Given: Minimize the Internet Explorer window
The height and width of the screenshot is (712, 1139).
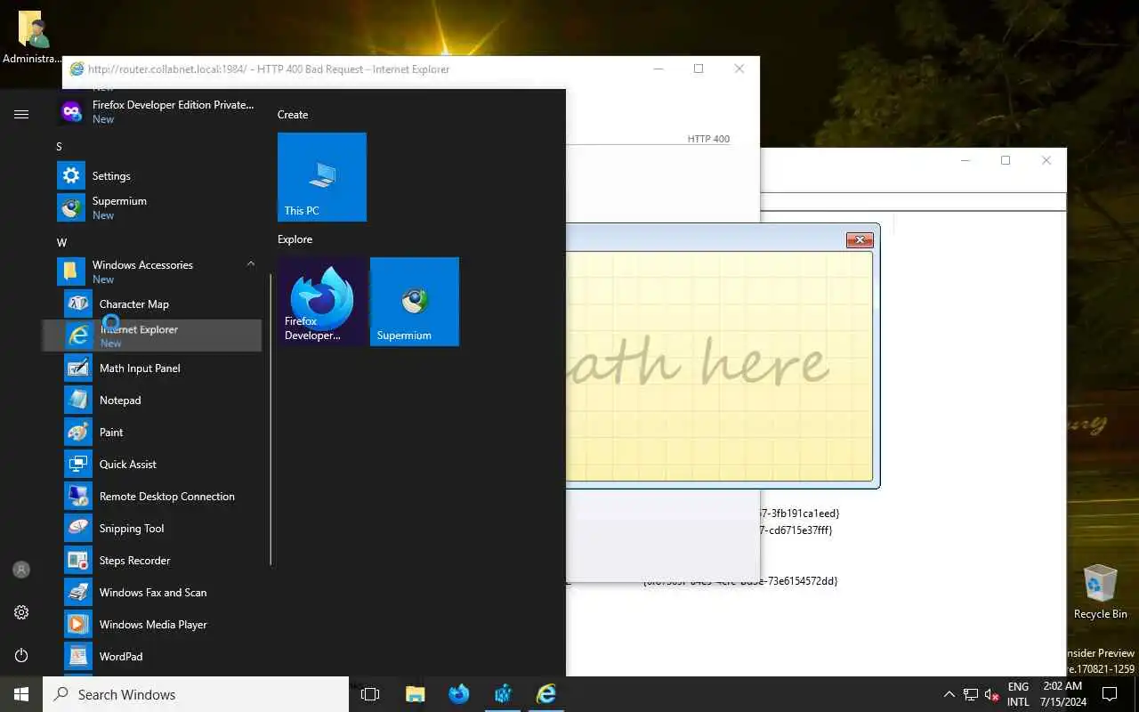Looking at the screenshot, I should (658, 69).
